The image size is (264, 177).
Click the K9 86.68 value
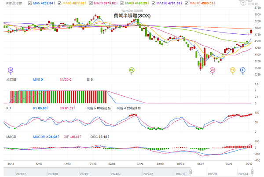pyautogui.click(x=40, y=108)
